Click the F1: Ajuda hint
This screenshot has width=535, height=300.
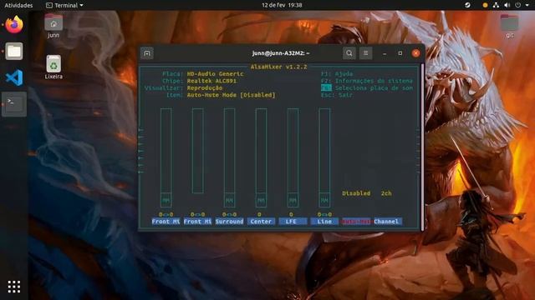coord(337,74)
